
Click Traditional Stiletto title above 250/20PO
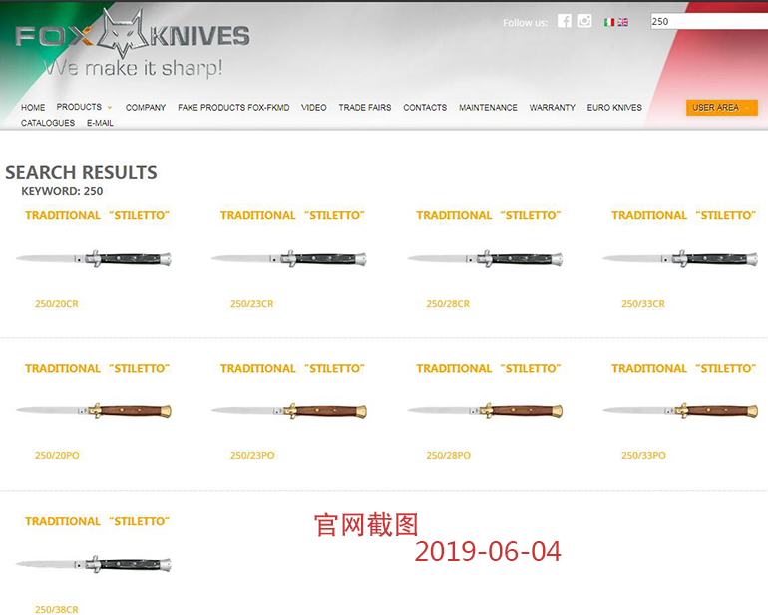97,368
